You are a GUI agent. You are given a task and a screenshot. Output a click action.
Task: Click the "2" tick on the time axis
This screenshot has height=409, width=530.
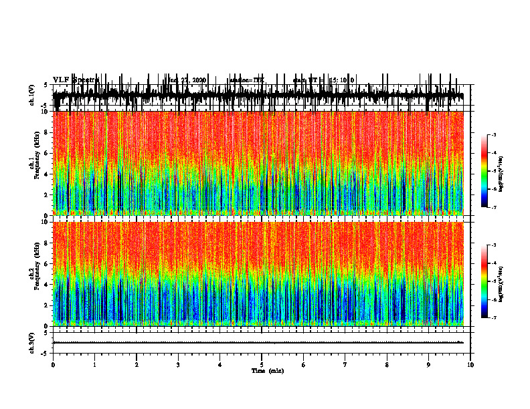137,365
